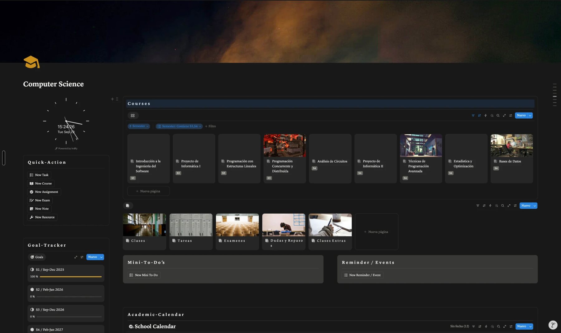The height and width of the screenshot is (333, 561).
Task: Click New Reminder / Event button
Action: click(x=362, y=275)
